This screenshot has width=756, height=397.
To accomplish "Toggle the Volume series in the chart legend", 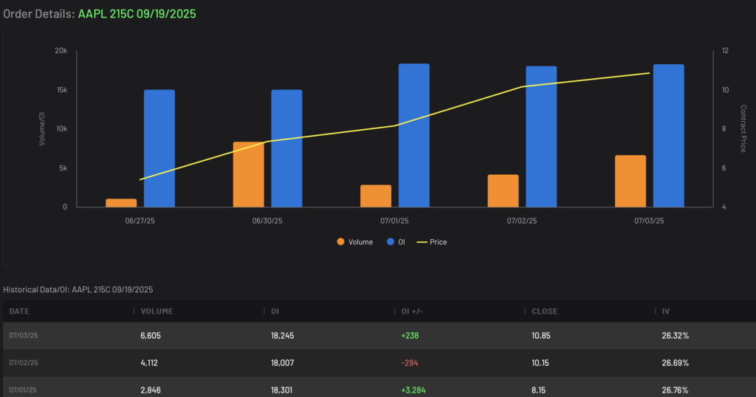I will [x=355, y=242].
